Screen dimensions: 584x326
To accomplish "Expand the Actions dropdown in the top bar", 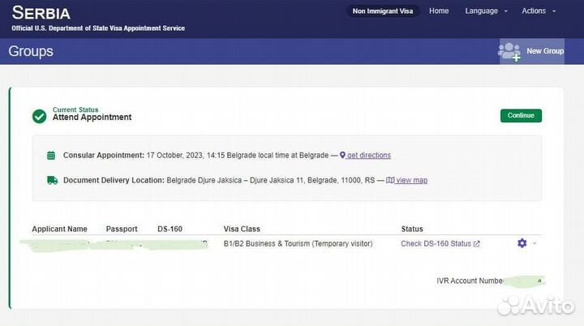I will click(x=539, y=11).
